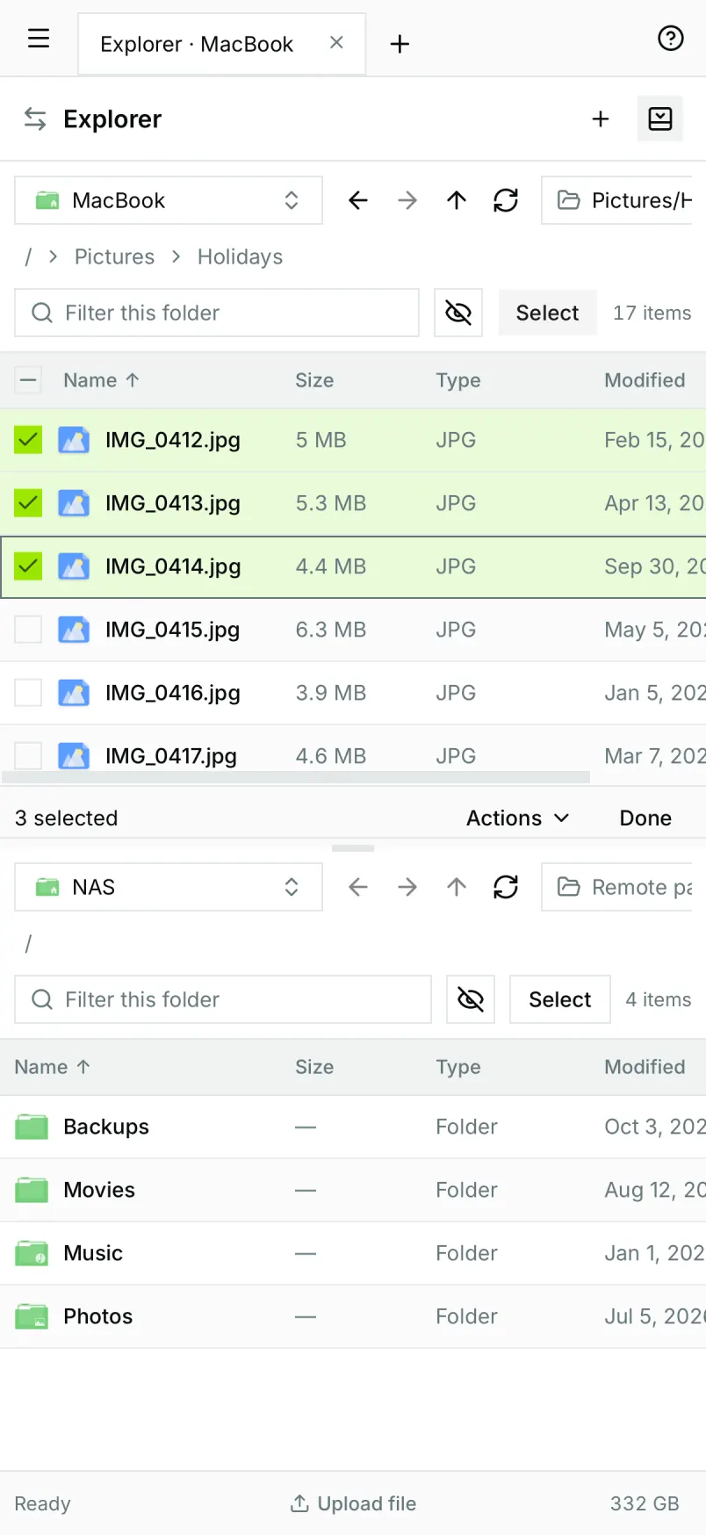Check IMG_0416.jpg checkbox

click(x=28, y=693)
